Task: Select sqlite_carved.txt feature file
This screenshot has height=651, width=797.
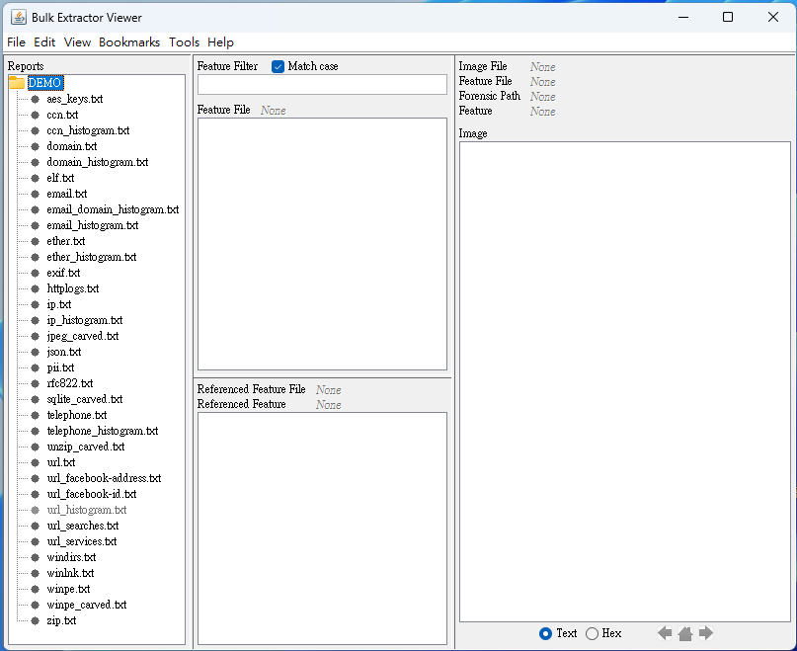Action: point(85,399)
